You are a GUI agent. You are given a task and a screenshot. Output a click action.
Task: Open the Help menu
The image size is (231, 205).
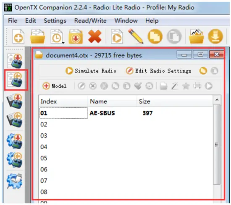[x=152, y=21]
